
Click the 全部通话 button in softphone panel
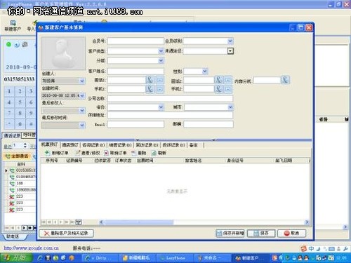pyautogui.click(x=18, y=156)
